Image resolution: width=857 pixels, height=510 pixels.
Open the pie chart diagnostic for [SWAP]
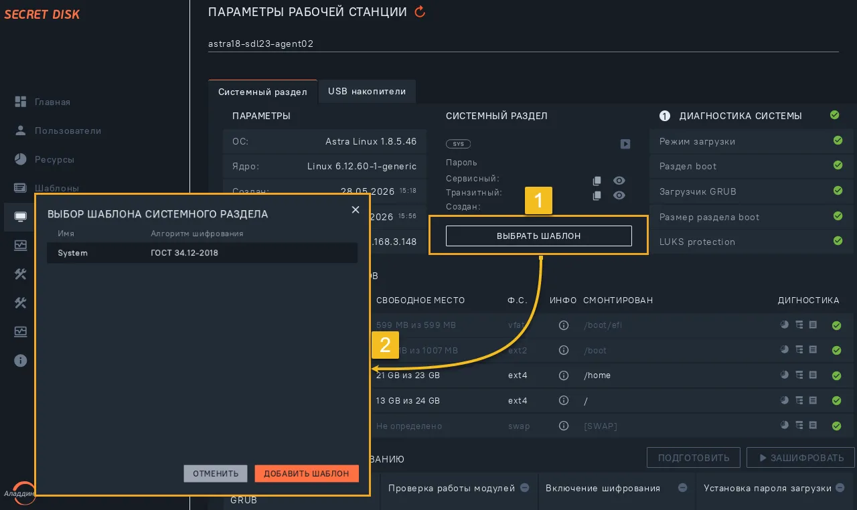(785, 425)
